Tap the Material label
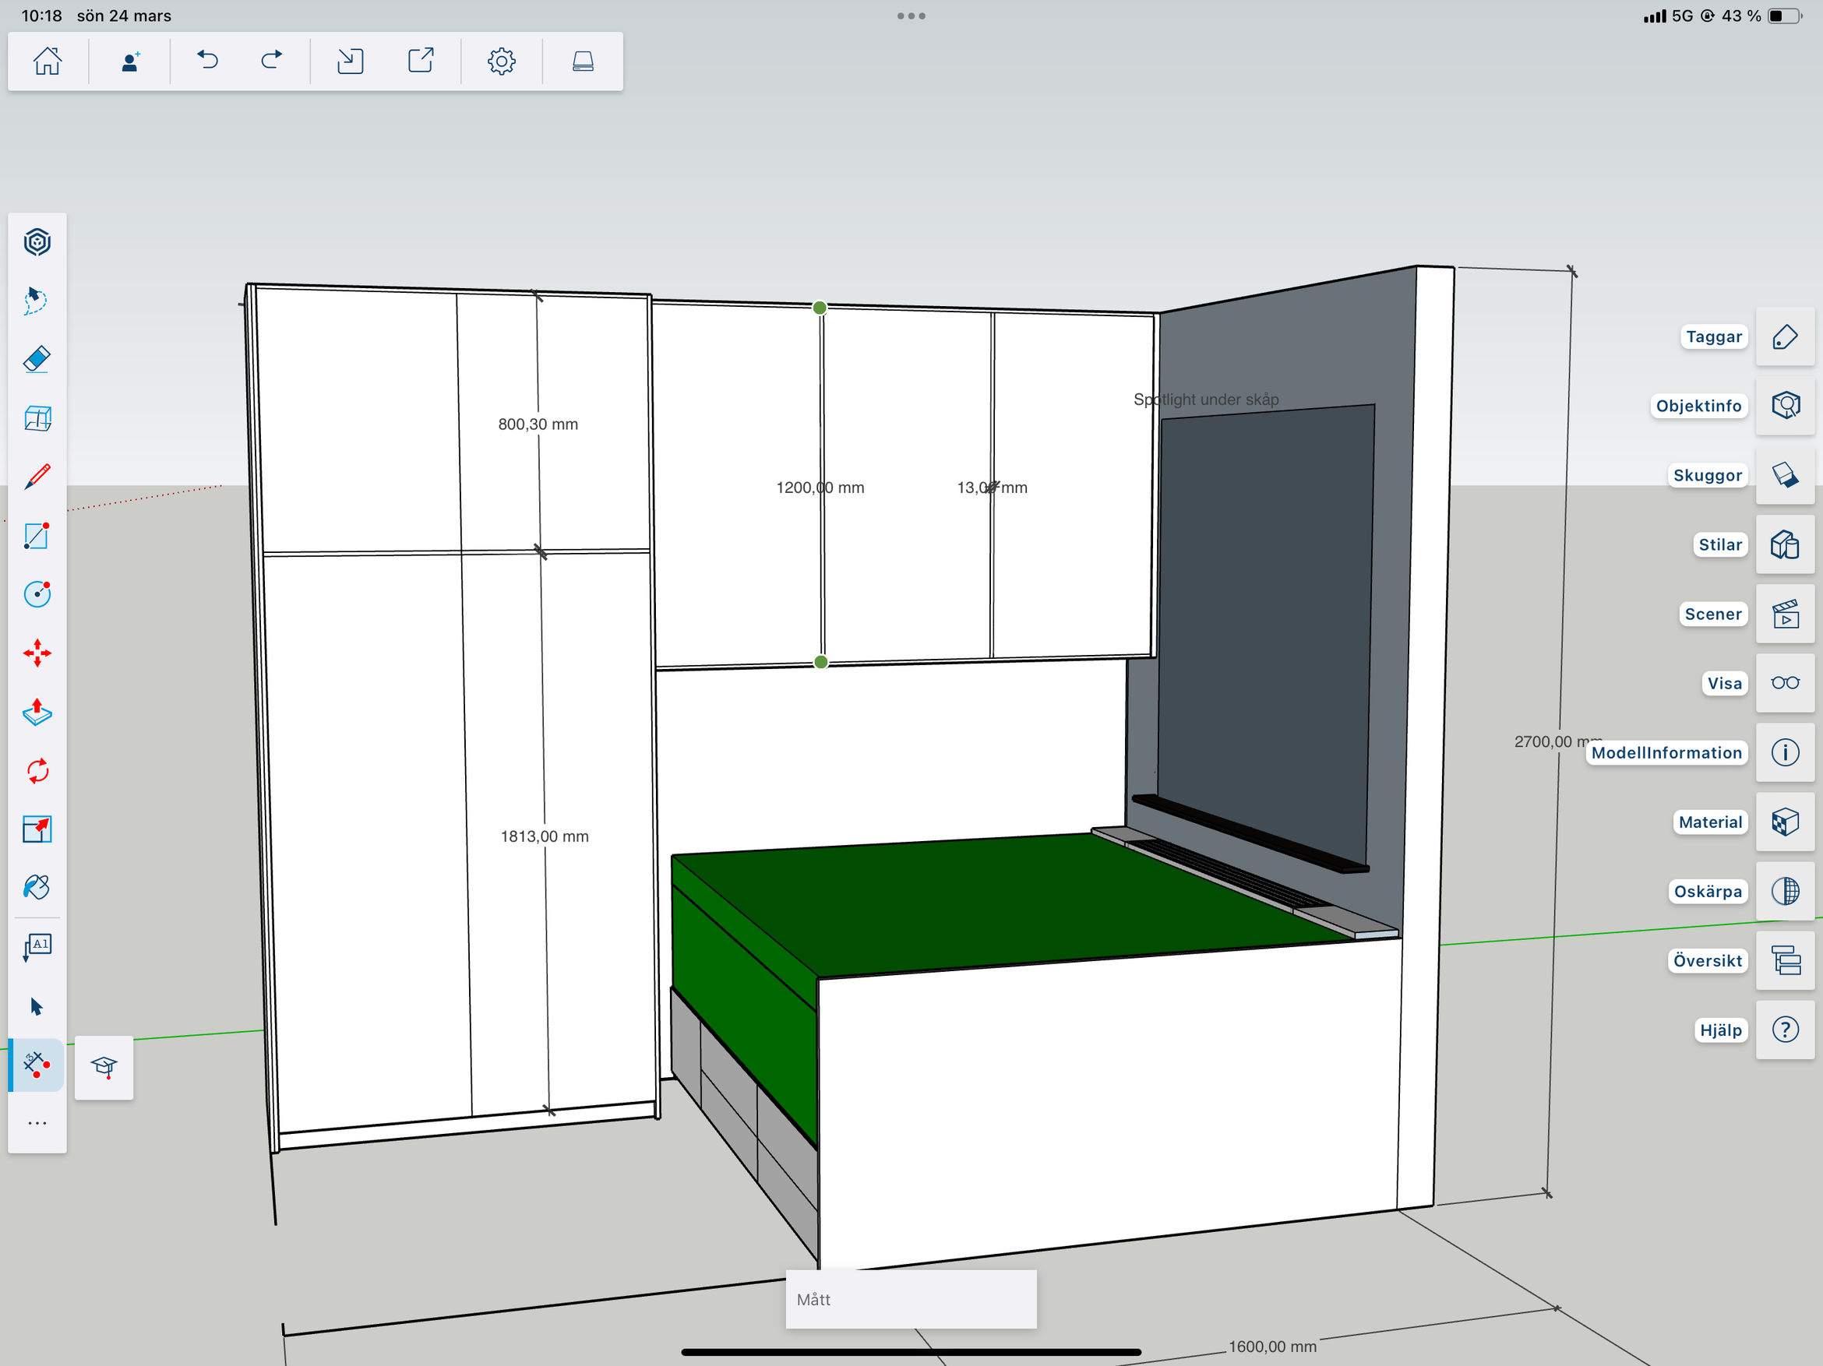The height and width of the screenshot is (1366, 1823). click(1710, 822)
